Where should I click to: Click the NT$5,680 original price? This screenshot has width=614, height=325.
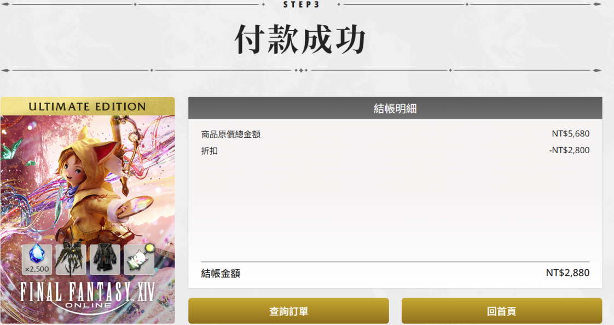[571, 134]
